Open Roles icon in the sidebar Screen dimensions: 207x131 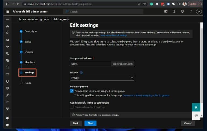7,54
